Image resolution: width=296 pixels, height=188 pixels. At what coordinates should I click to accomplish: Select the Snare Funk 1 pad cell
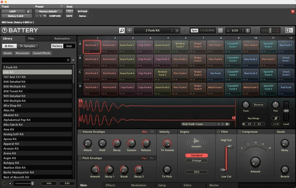127,47
